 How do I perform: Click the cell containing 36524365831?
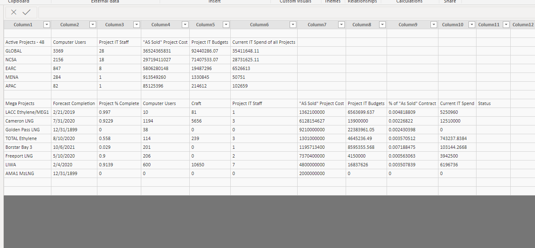tap(165, 51)
